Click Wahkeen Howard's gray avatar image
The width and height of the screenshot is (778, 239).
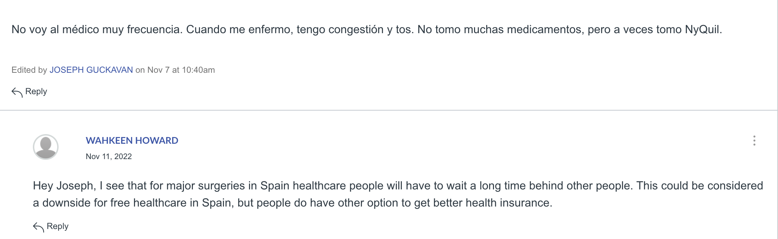click(x=46, y=147)
